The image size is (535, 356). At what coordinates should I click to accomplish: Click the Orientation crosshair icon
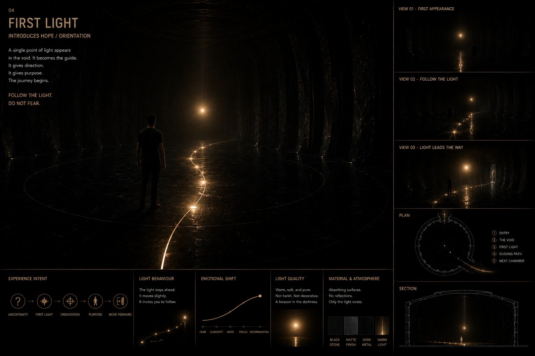[x=70, y=301]
